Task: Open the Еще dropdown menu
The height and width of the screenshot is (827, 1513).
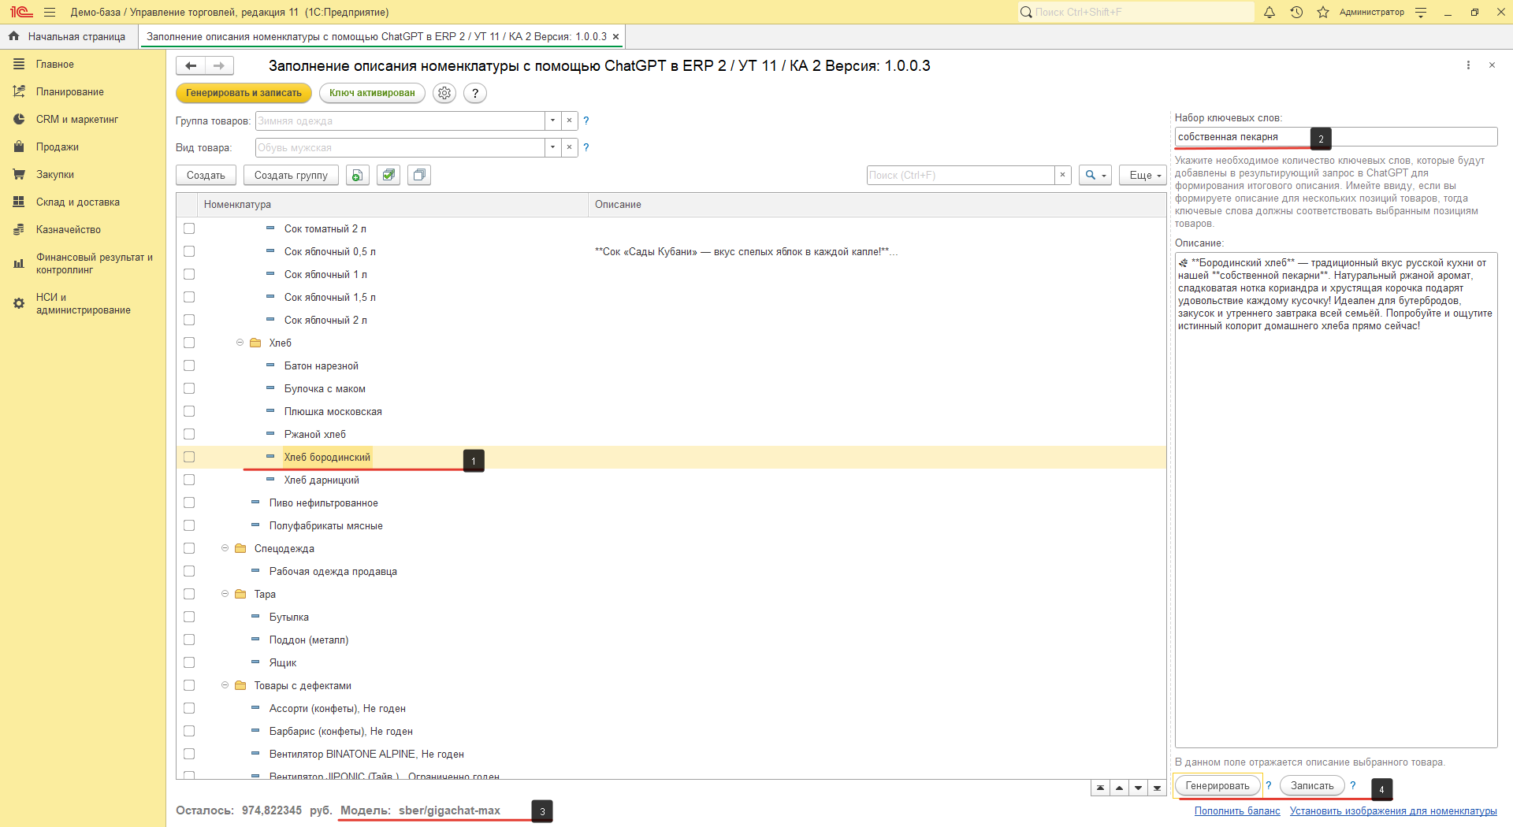Action: pyautogui.click(x=1143, y=175)
